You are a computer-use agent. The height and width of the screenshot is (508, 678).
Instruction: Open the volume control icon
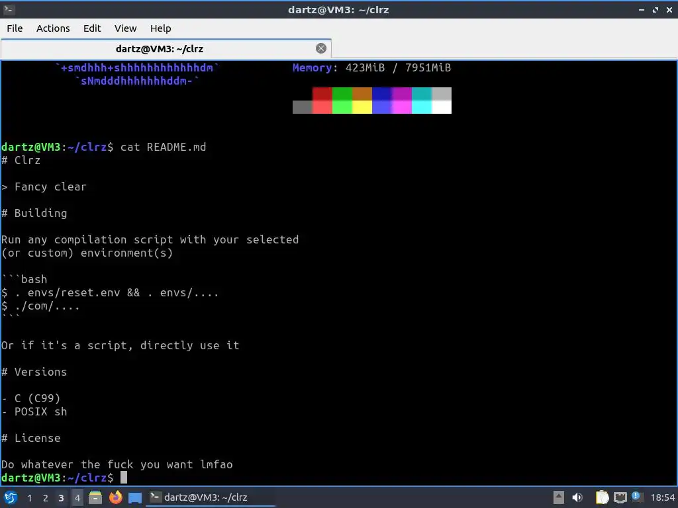pos(577,497)
